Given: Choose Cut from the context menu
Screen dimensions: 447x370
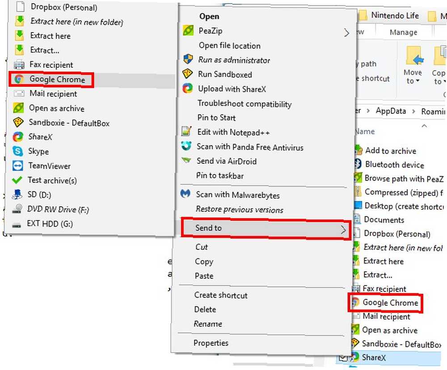Looking at the screenshot, I should click(201, 247).
